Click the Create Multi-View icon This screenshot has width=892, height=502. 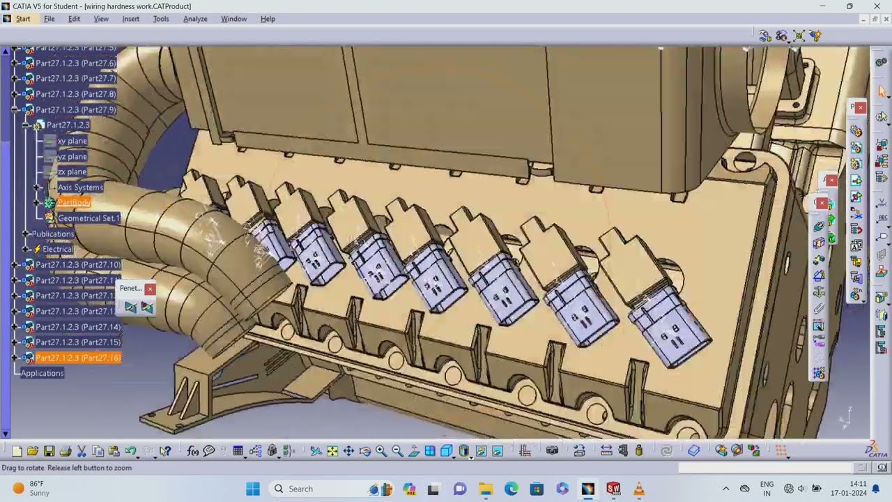coord(430,451)
